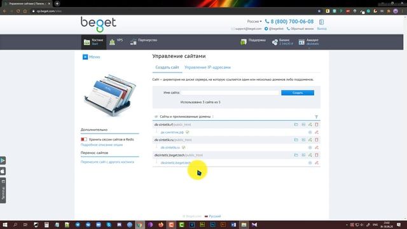The image size is (407, 229).
Task: Click gear icon for dksintetic.beget.tech domain link
Action: (x=310, y=163)
